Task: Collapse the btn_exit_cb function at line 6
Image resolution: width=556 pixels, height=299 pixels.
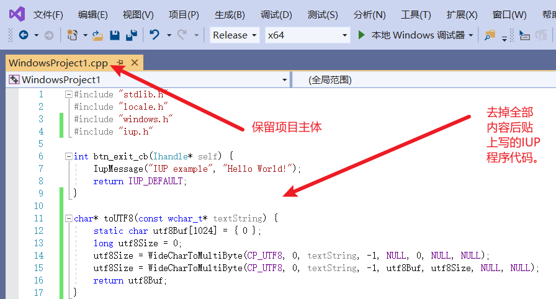Action: click(69, 156)
